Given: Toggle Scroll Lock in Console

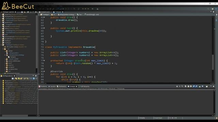Looking at the screenshot, I should click(188, 86).
